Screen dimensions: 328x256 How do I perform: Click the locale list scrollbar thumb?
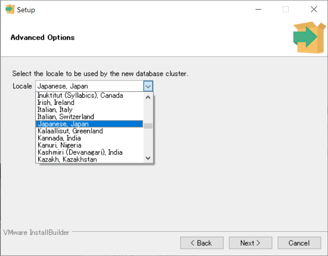point(148,126)
